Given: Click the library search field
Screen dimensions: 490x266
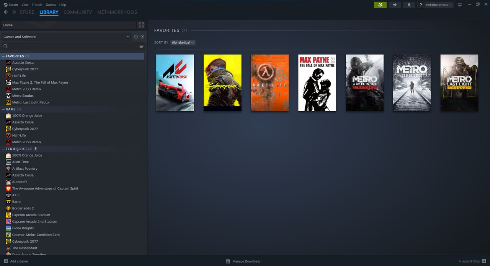Looking at the screenshot, I should click(x=69, y=46).
